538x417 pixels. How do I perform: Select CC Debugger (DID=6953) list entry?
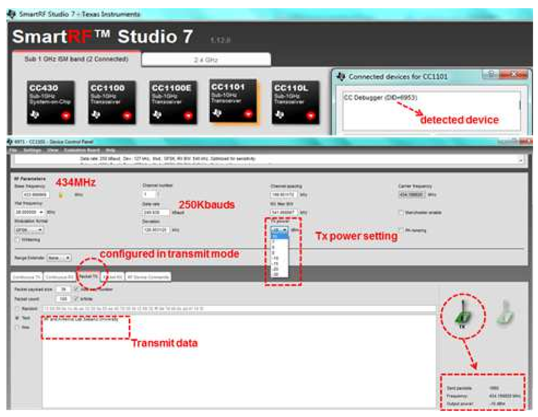click(380, 97)
